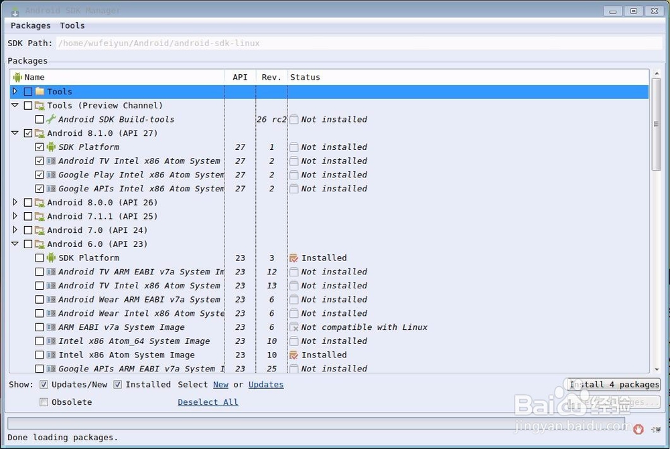Screen dimensions: 670x449
Task: Check the Tools folder checkbox
Action: click(x=28, y=91)
